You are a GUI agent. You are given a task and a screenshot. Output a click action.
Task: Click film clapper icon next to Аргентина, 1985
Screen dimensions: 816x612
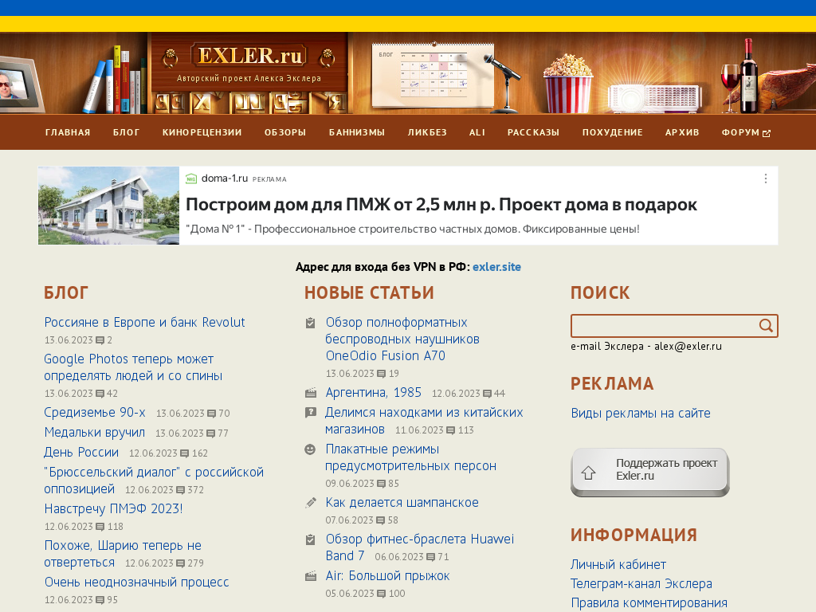pyautogui.click(x=311, y=393)
